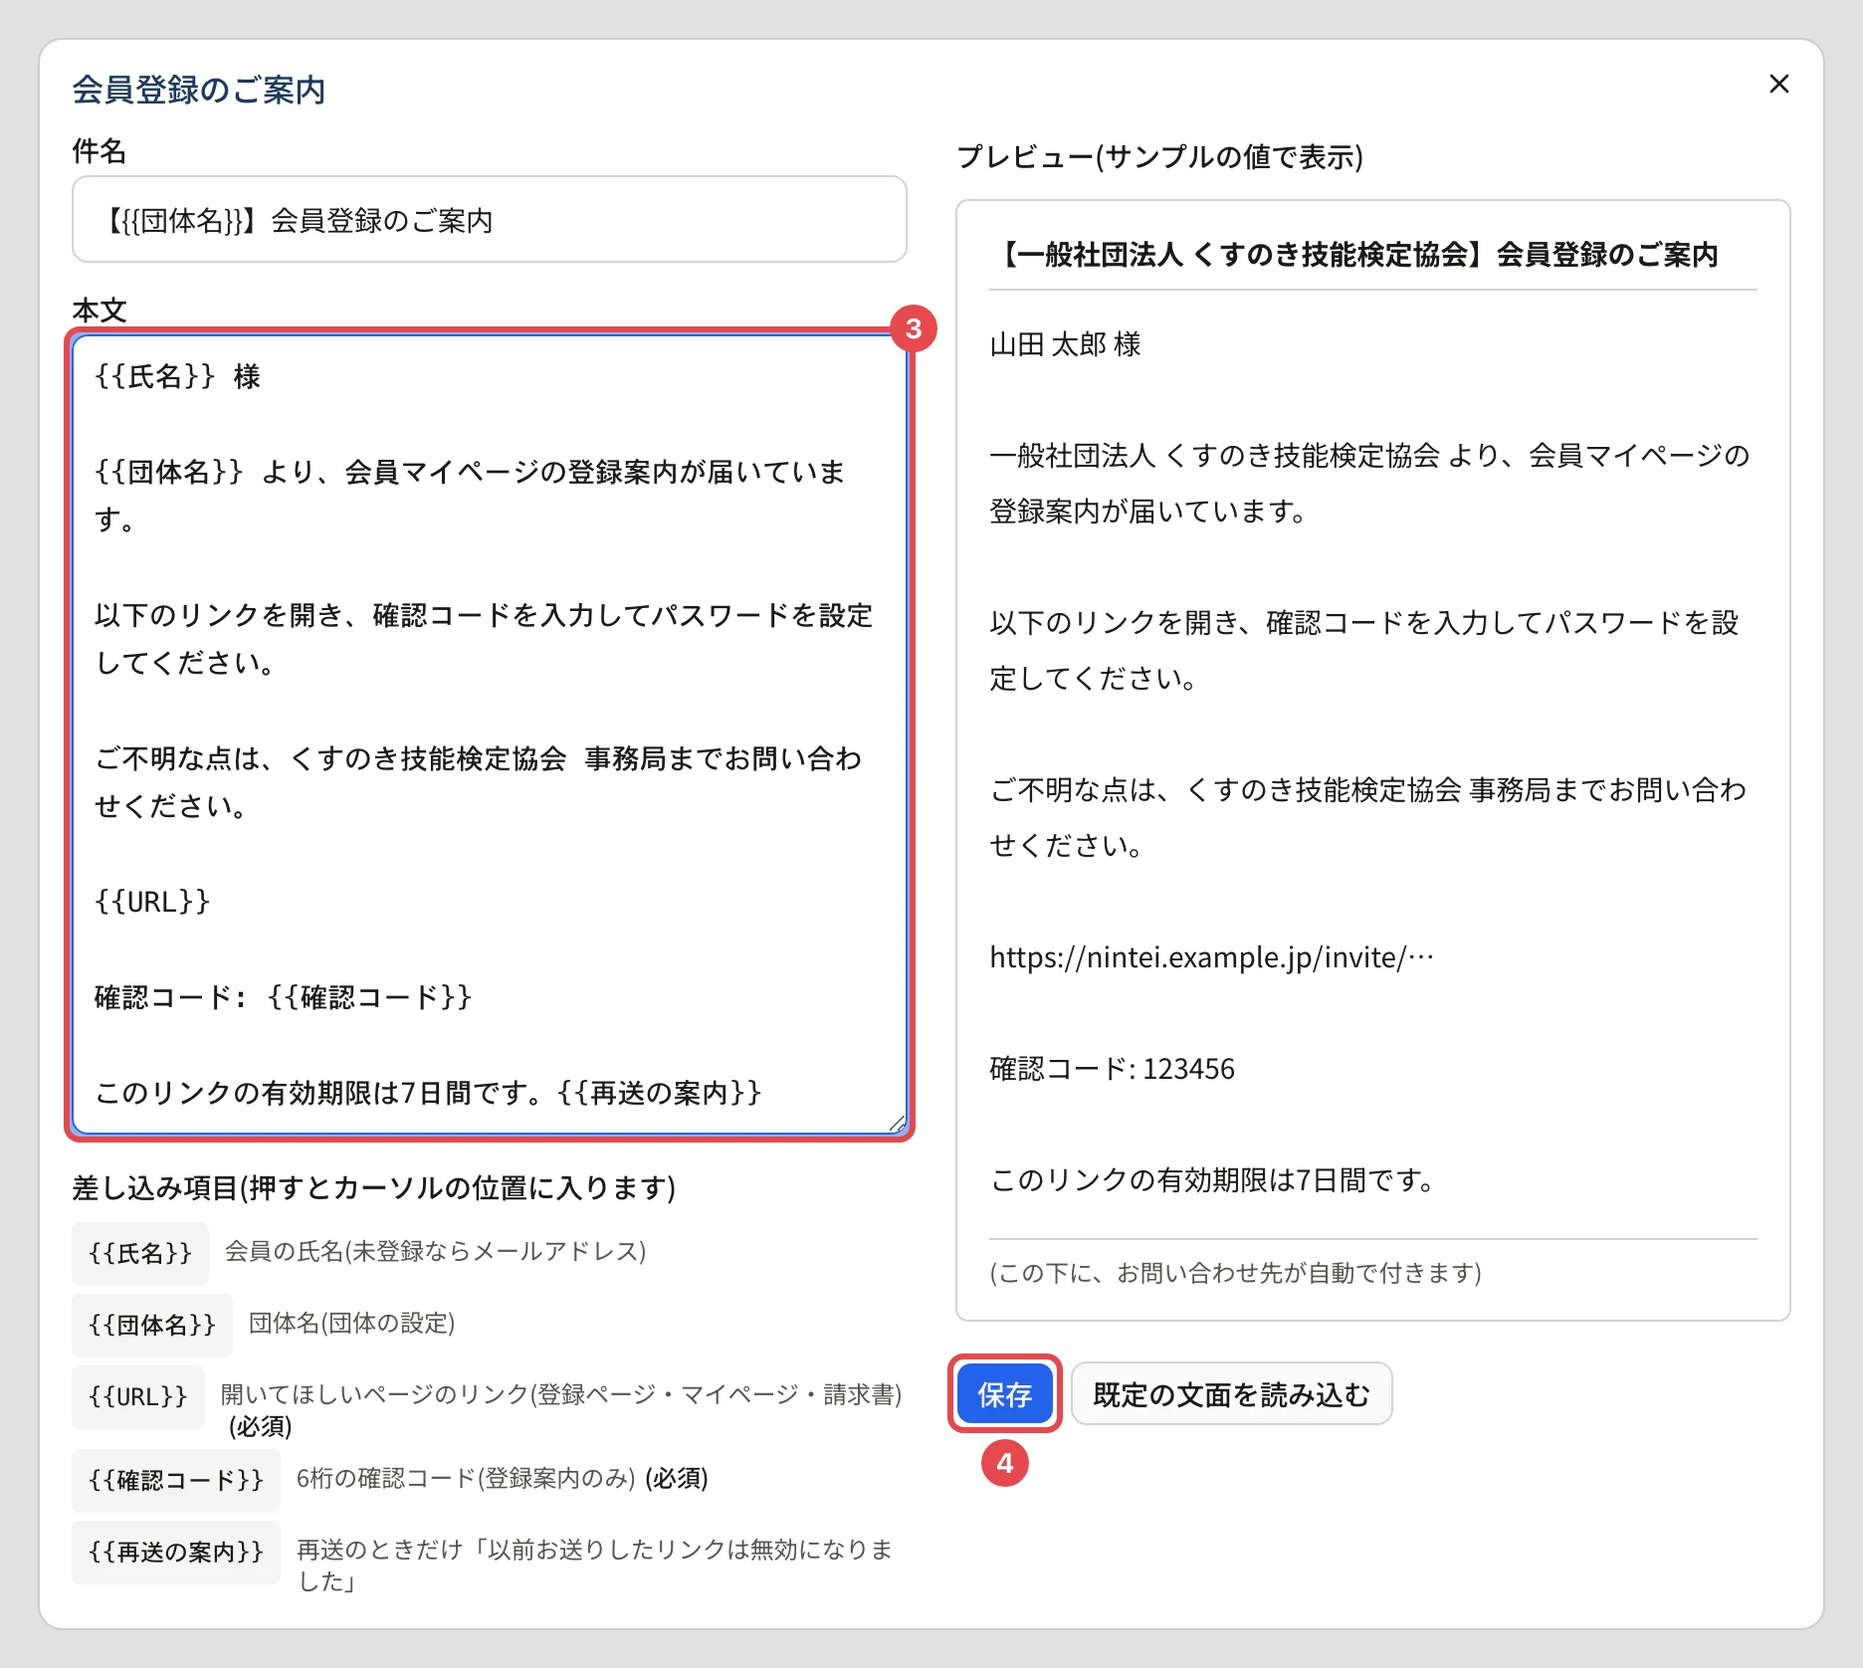
Task: Click the dialog title 会員登録のご案内
Action: click(x=199, y=90)
